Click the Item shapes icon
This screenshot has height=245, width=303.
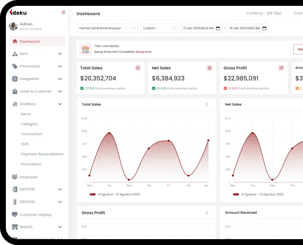[15, 54]
